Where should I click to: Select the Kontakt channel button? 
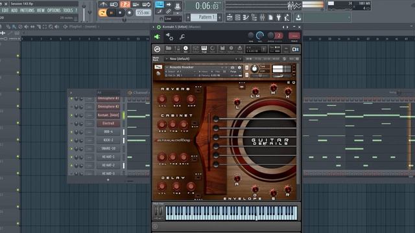click(108, 115)
